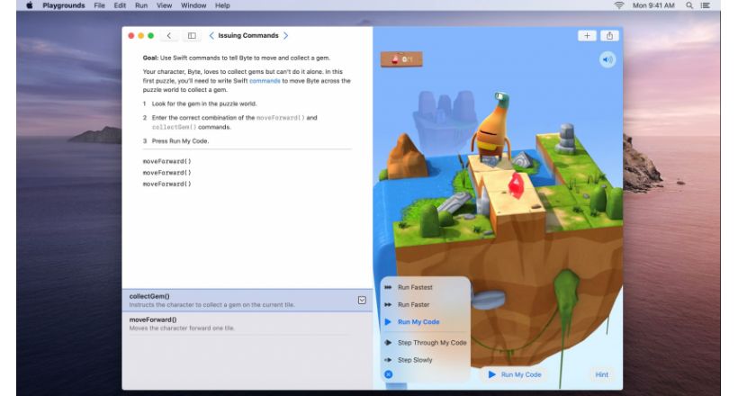Click the Look for the gem step text

[203, 103]
